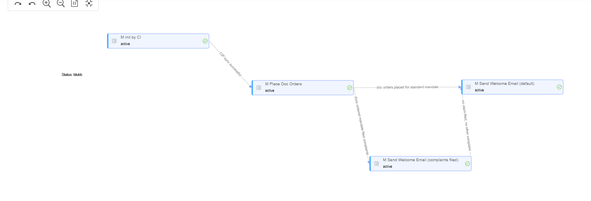Click active status under M Place Doc Orders
The width and height of the screenshot is (591, 201).
pos(270,91)
